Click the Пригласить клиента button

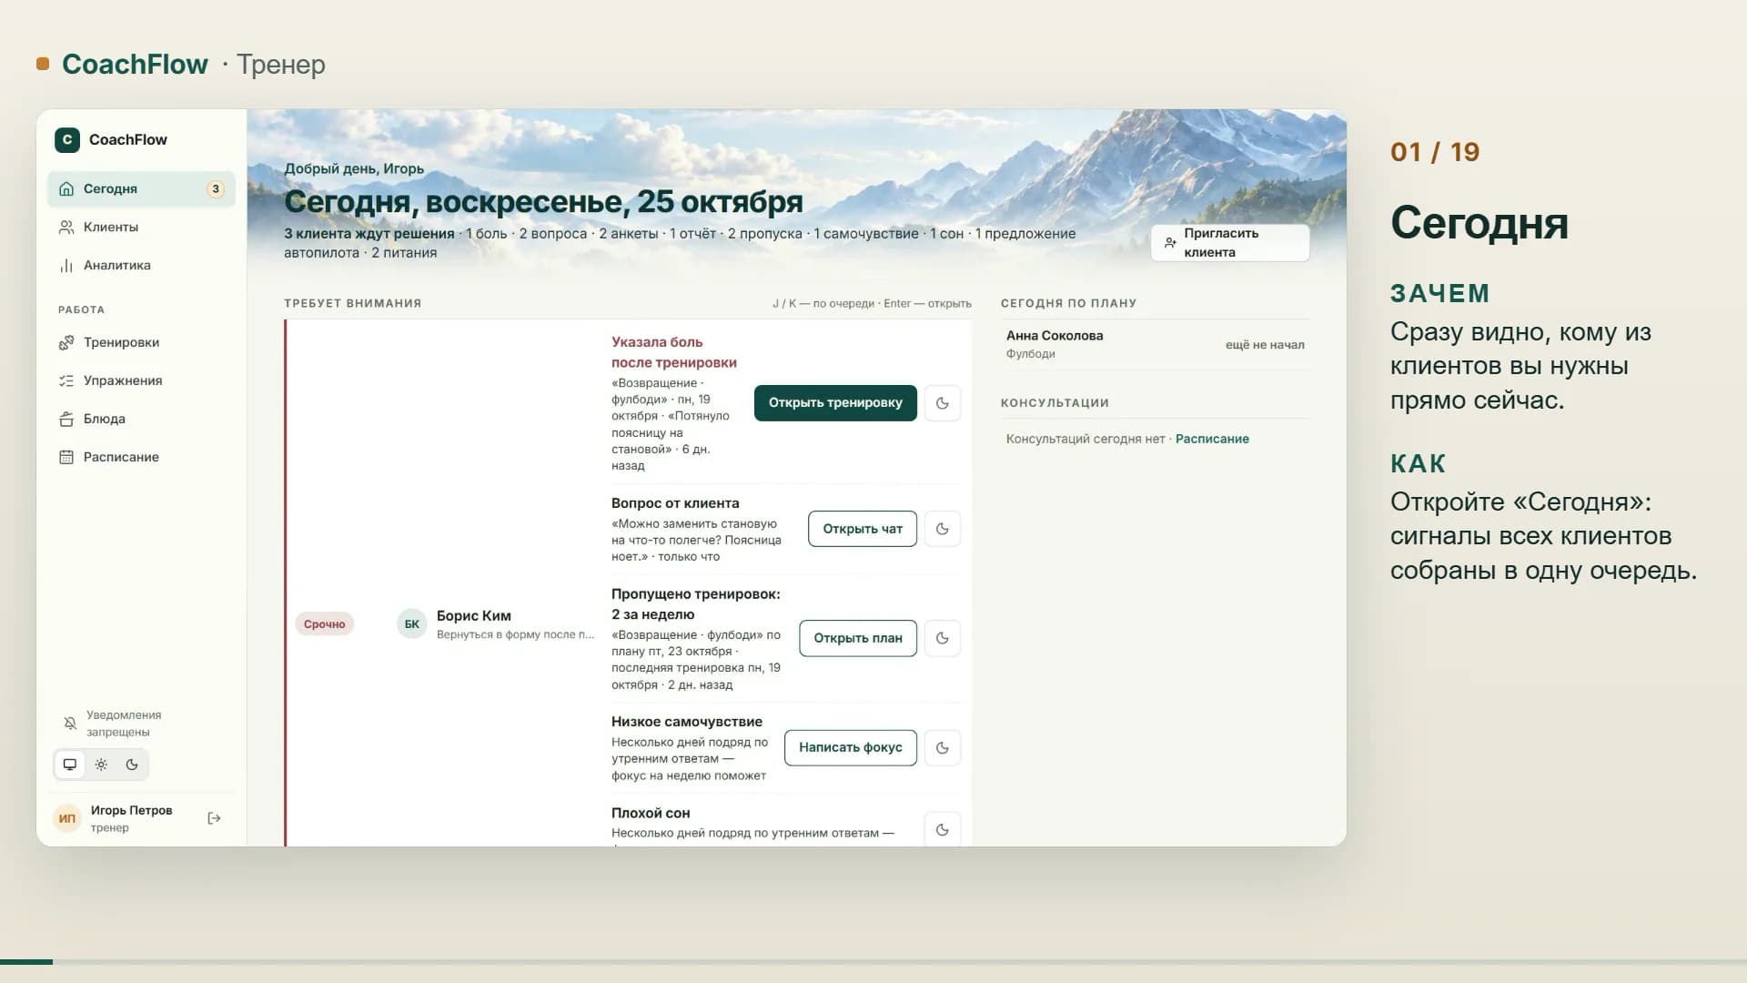(1230, 243)
